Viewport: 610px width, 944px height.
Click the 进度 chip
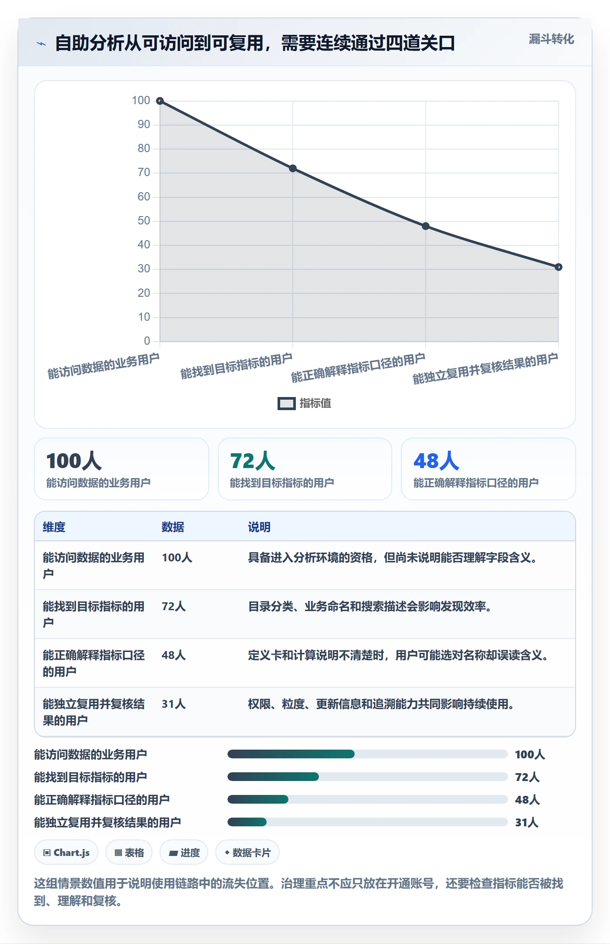coord(184,852)
